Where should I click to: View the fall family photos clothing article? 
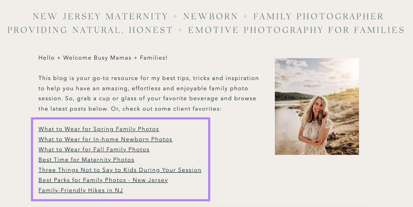point(93,149)
